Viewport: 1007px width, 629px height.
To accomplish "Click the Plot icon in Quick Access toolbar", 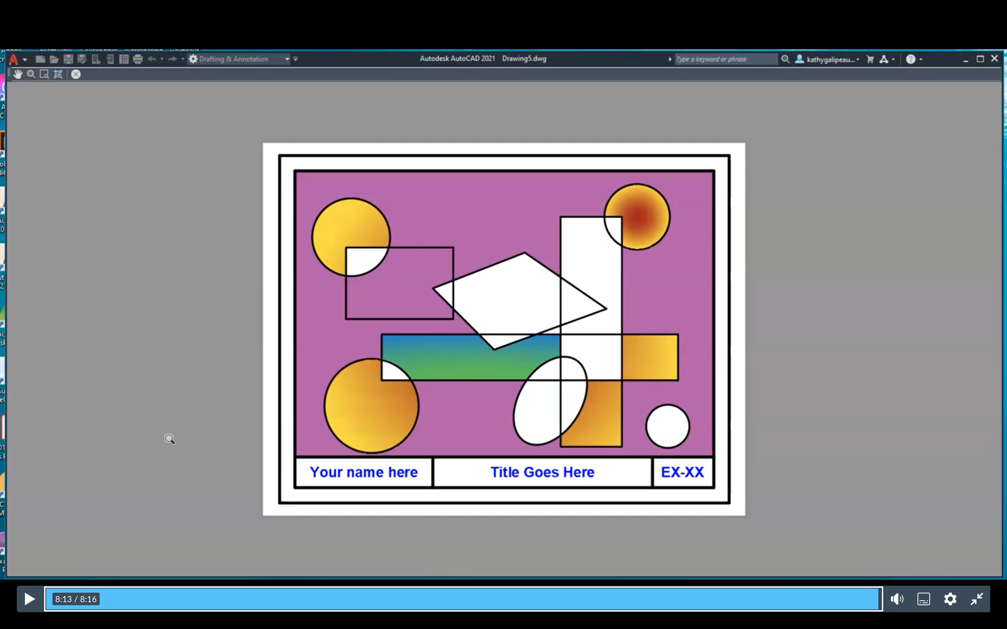I will [138, 59].
